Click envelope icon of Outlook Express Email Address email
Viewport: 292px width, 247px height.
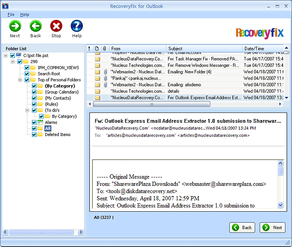[97, 98]
